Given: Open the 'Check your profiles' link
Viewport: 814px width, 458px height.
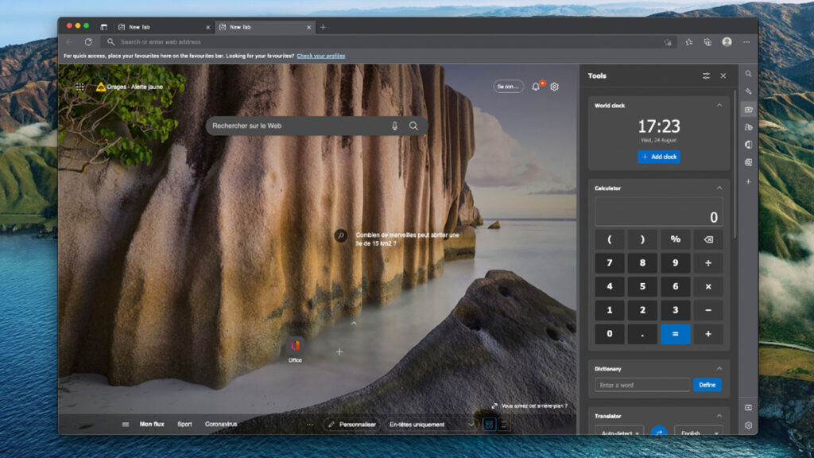Looking at the screenshot, I should point(320,56).
